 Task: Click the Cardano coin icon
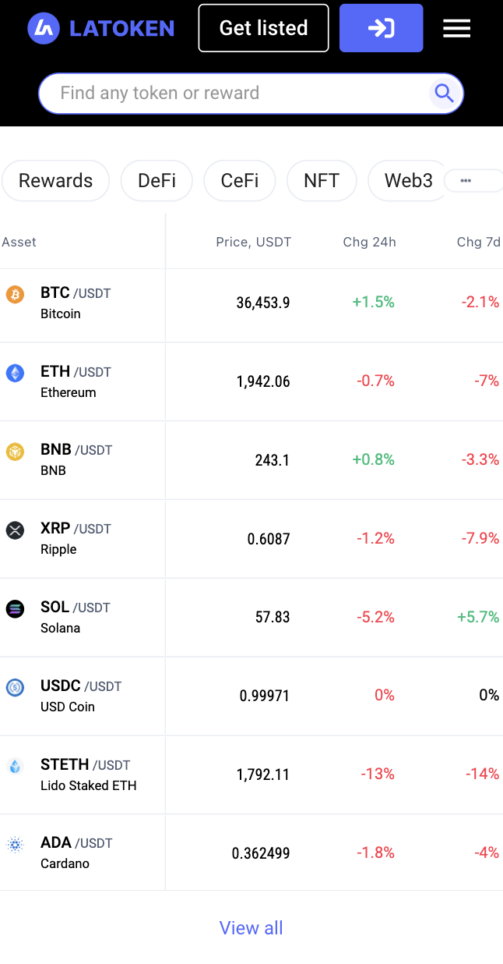[15, 845]
